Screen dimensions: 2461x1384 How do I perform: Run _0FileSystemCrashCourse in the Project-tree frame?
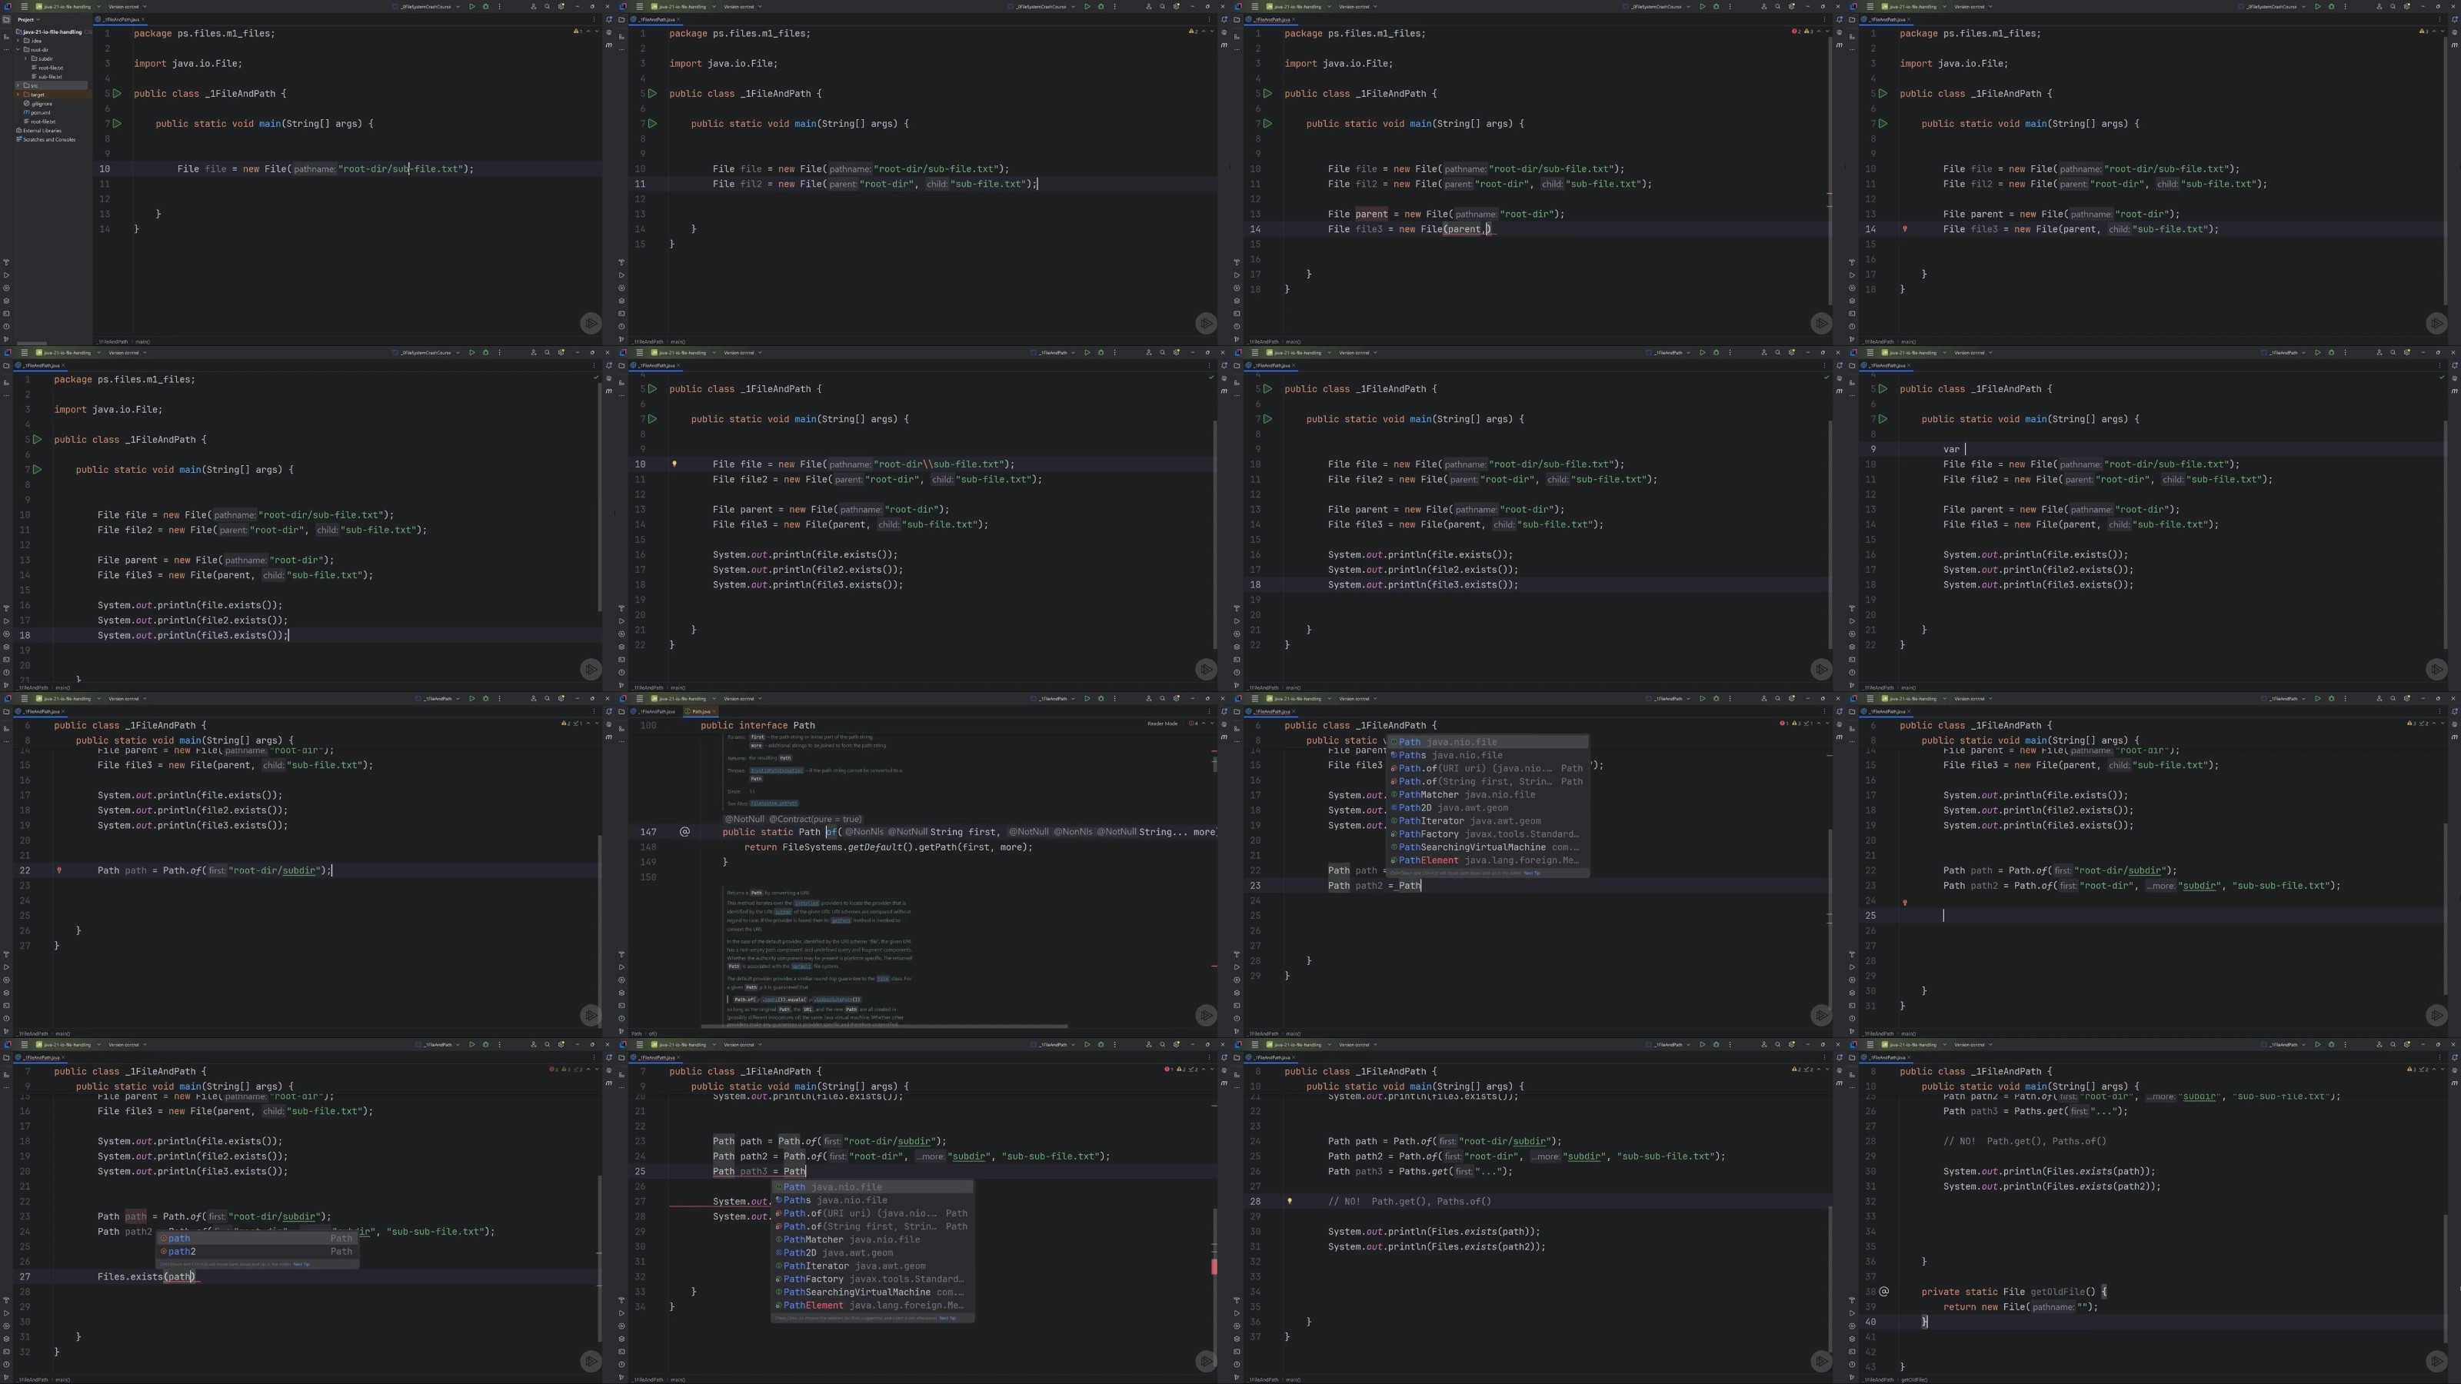click(x=471, y=7)
